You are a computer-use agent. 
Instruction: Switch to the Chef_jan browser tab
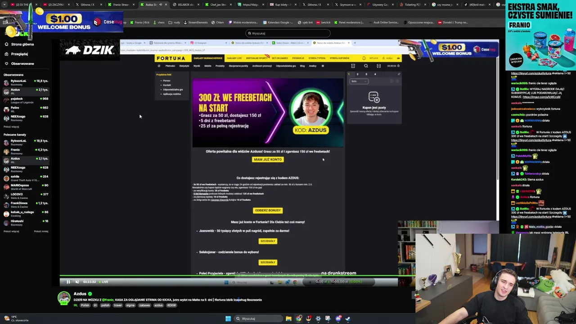click(x=218, y=4)
